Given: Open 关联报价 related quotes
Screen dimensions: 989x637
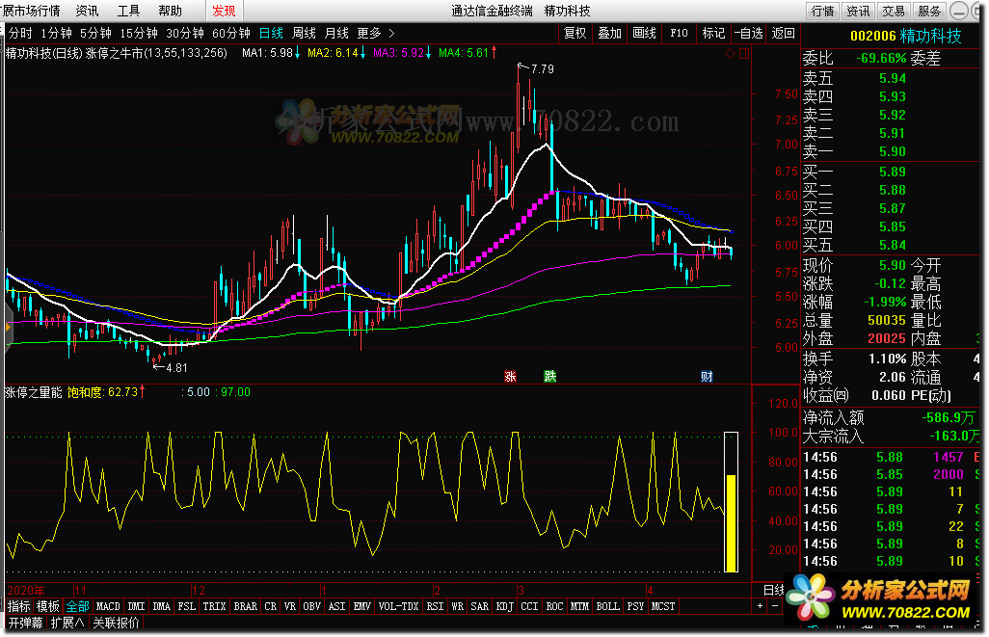Looking at the screenshot, I should pos(116,624).
